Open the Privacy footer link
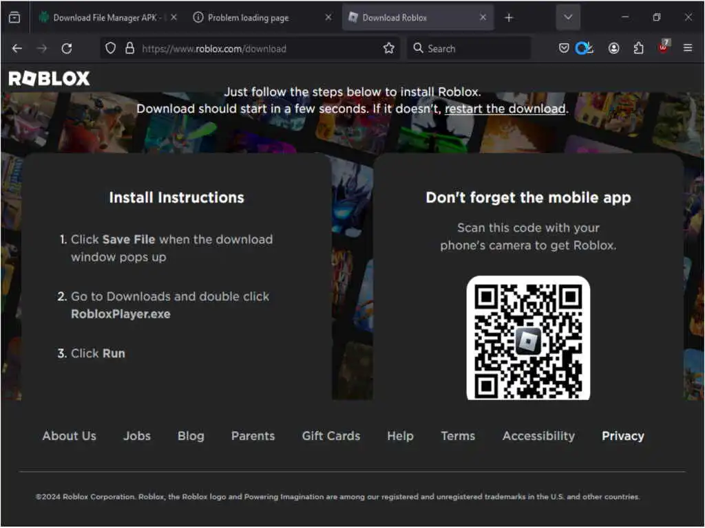This screenshot has height=528, width=705. tap(623, 436)
